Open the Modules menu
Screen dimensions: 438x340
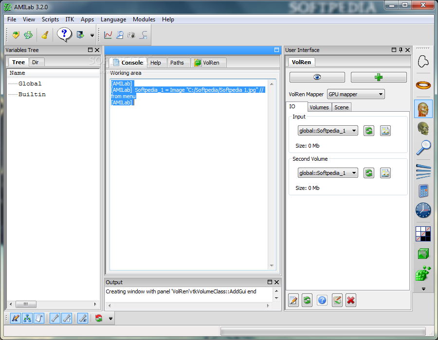(x=144, y=19)
